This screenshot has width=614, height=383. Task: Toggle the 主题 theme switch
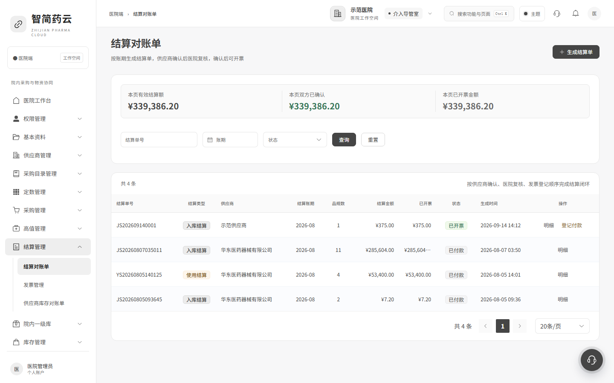tap(532, 14)
